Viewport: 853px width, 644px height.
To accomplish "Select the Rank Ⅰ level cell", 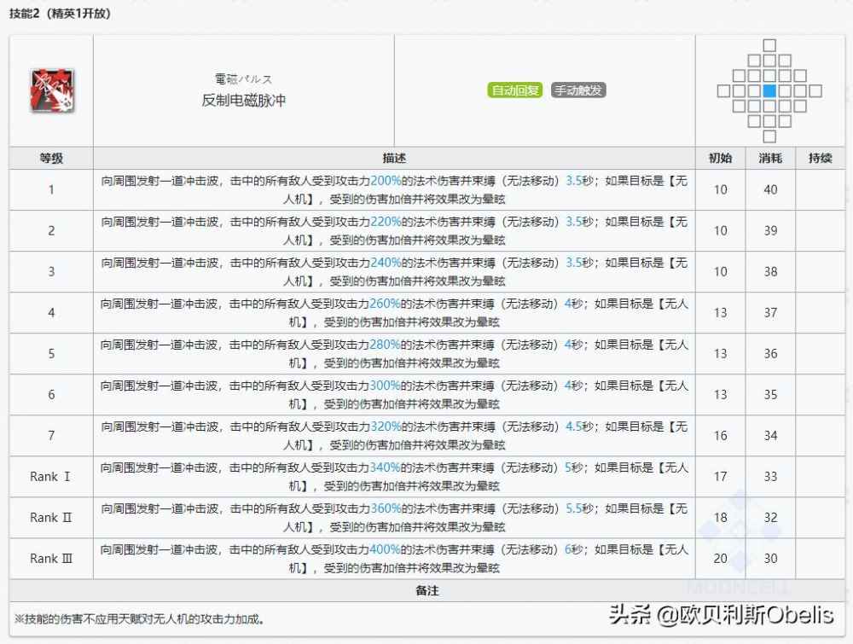I will 51,477.
